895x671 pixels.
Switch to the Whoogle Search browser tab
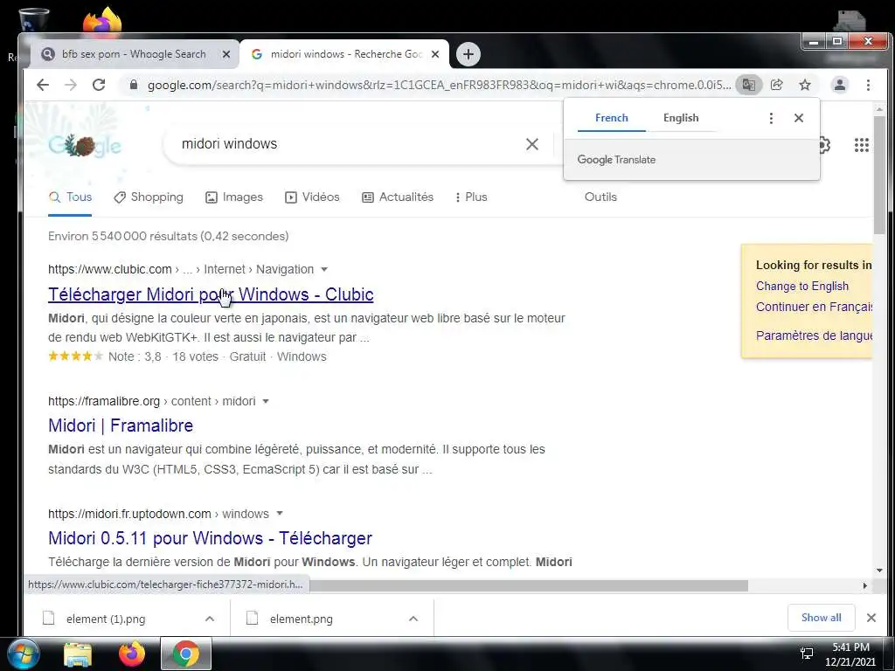133,54
